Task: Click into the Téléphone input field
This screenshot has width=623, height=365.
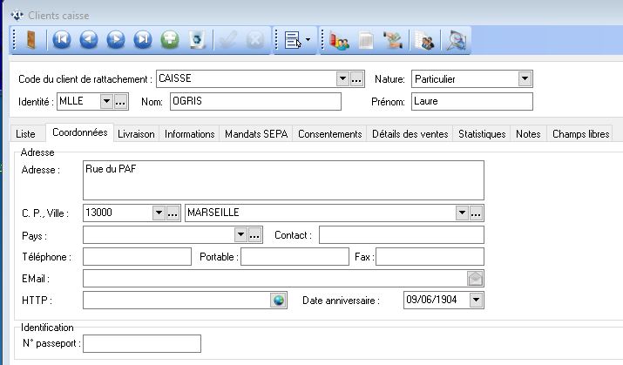Action: (136, 257)
